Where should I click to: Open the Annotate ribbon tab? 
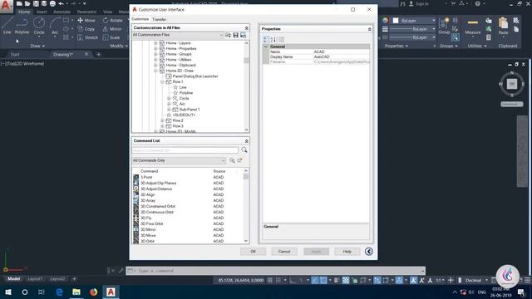(62, 12)
